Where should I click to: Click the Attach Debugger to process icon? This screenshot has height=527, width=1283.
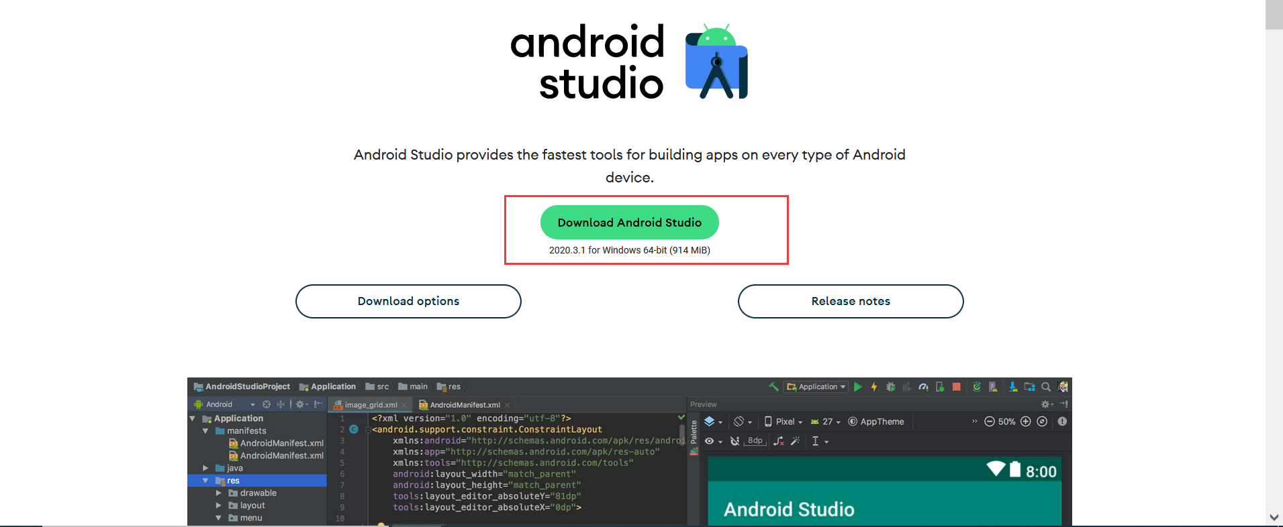pyautogui.click(x=940, y=387)
